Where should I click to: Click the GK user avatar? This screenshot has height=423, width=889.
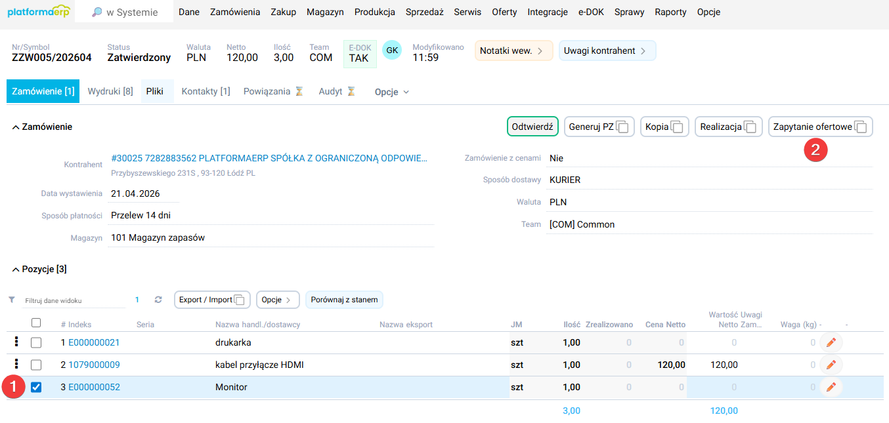pyautogui.click(x=391, y=50)
